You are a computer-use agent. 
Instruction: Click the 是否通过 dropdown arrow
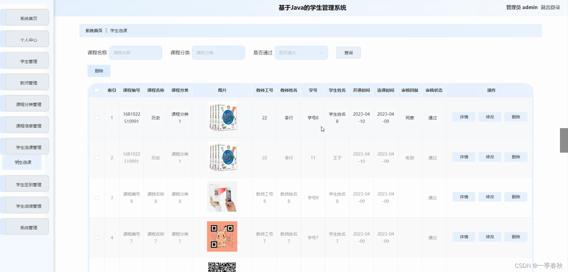point(321,53)
